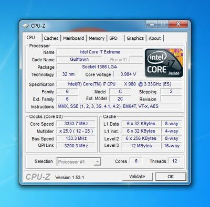The width and height of the screenshot is (210, 207).
Task: Click the Specification text field
Action: 119,84
